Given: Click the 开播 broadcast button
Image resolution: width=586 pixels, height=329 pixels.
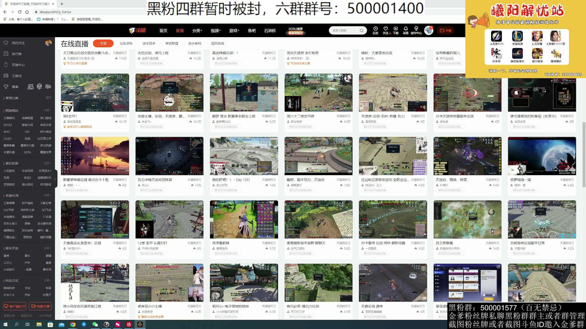Looking at the screenshot, I should (x=445, y=30).
